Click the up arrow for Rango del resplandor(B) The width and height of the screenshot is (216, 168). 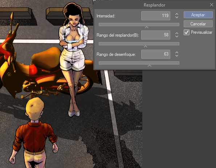click(177, 33)
